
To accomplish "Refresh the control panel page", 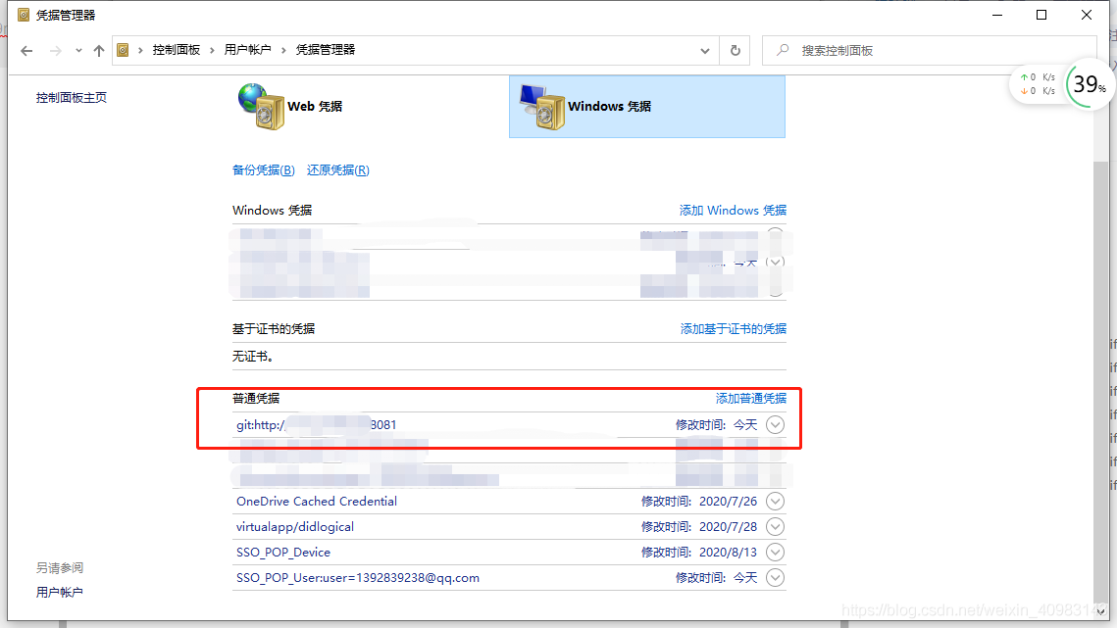I will (x=736, y=51).
